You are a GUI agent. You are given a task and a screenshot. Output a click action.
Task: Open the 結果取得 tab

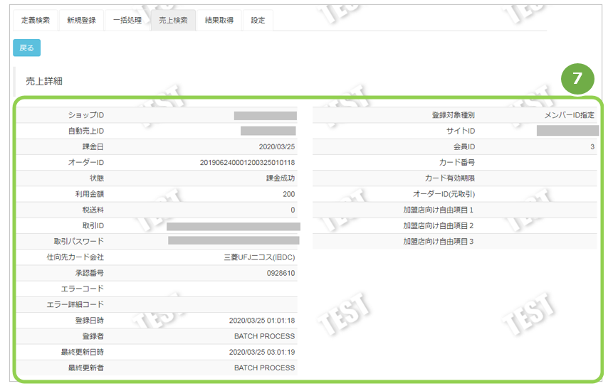[219, 21]
